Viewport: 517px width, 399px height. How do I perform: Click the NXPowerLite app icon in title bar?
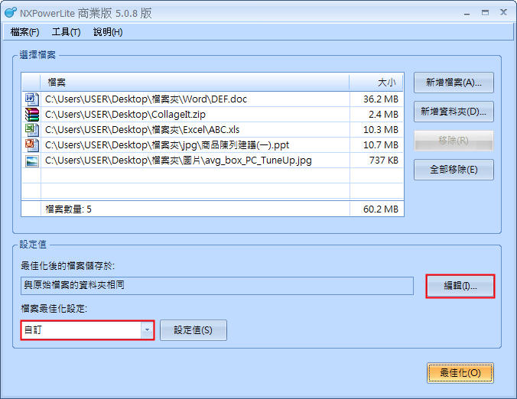click(10, 13)
